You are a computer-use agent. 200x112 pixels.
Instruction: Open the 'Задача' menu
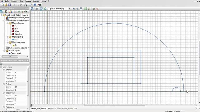pyautogui.click(x=28, y=1)
